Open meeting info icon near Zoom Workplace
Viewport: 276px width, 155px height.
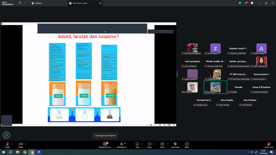tap(20, 3)
